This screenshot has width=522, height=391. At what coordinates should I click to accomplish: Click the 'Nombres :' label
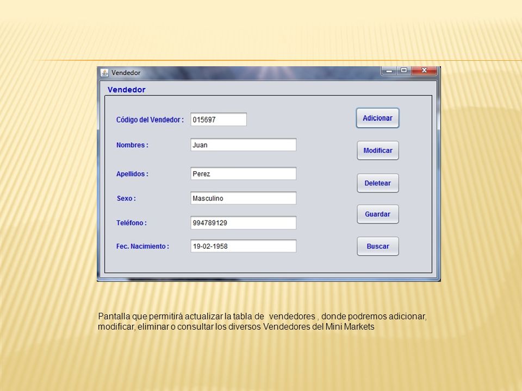click(132, 145)
